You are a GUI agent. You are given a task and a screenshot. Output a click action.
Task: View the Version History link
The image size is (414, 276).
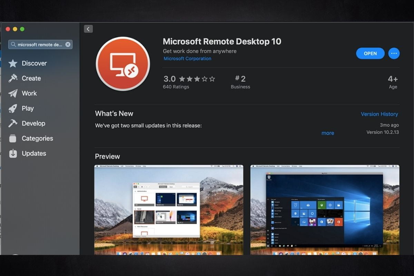coord(379,114)
